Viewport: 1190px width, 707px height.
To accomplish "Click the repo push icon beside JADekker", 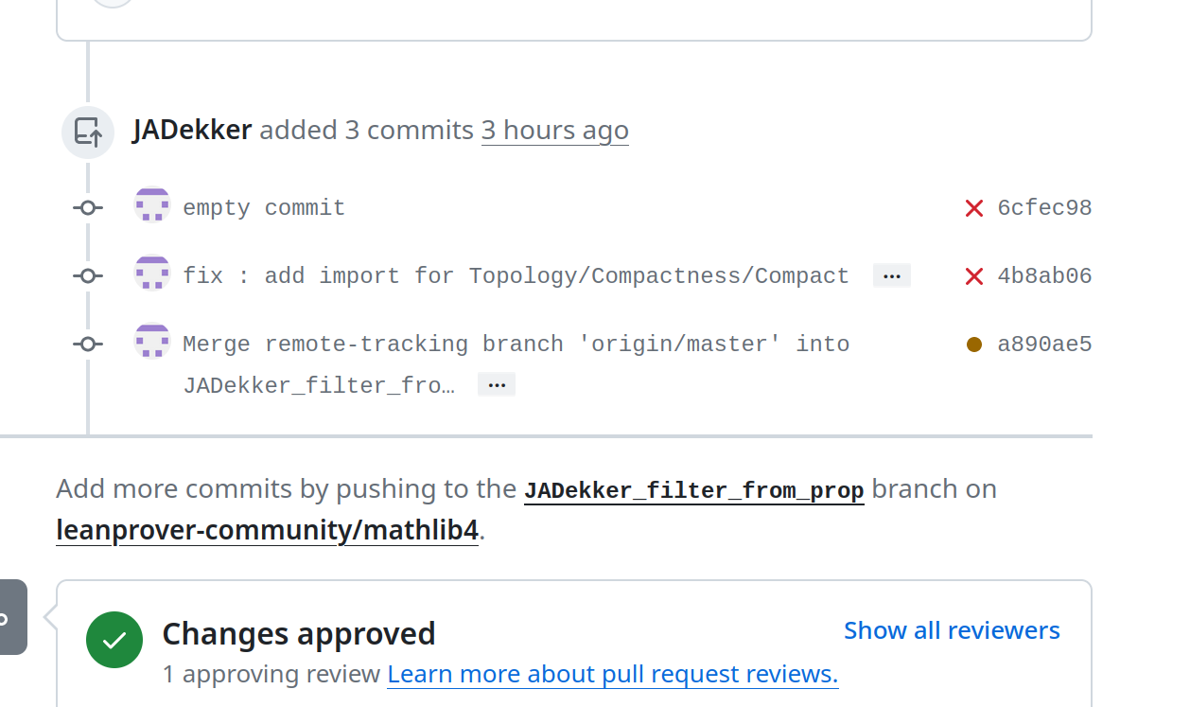I will [x=88, y=132].
